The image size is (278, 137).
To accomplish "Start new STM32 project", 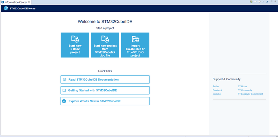I will (75, 45).
